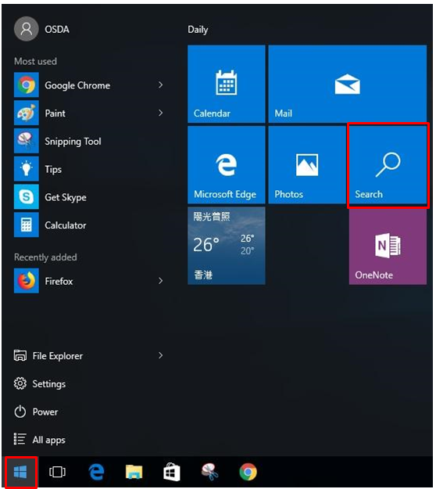Expand the File Explorer jump list arrow
436x489 pixels.
pos(160,355)
